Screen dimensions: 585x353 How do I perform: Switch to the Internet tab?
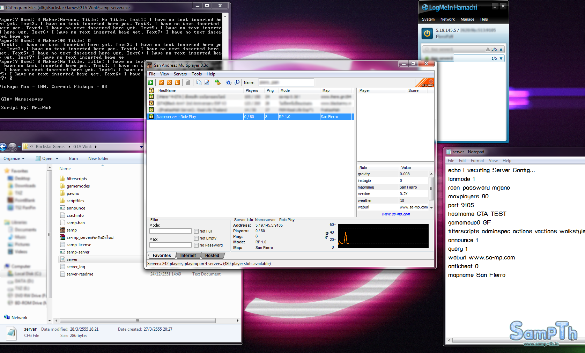188,256
